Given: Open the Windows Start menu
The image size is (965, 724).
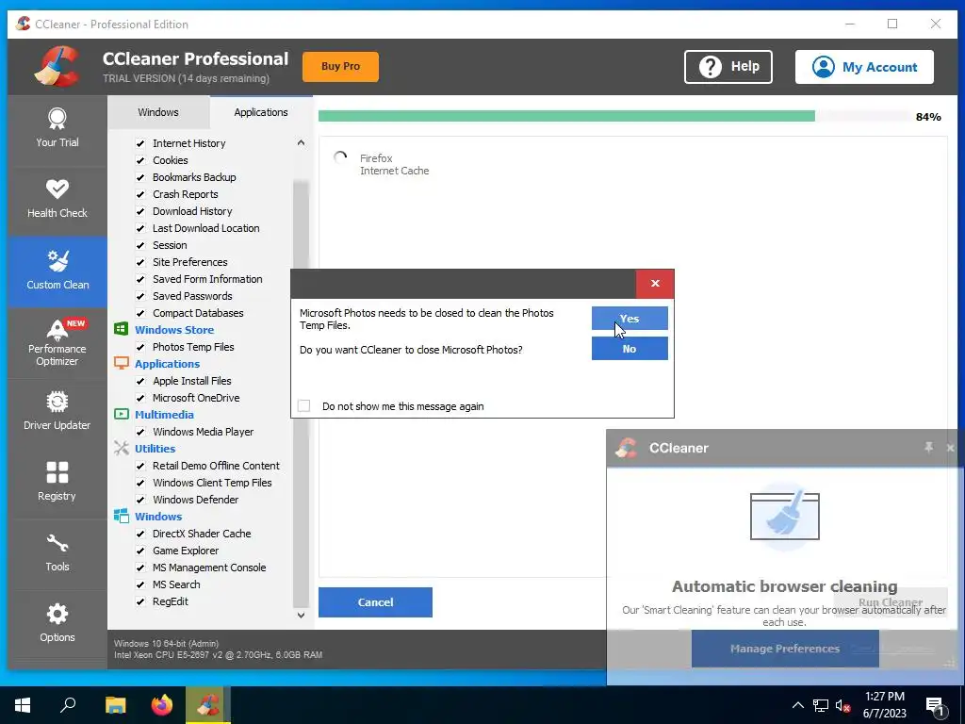Looking at the screenshot, I should (23, 705).
